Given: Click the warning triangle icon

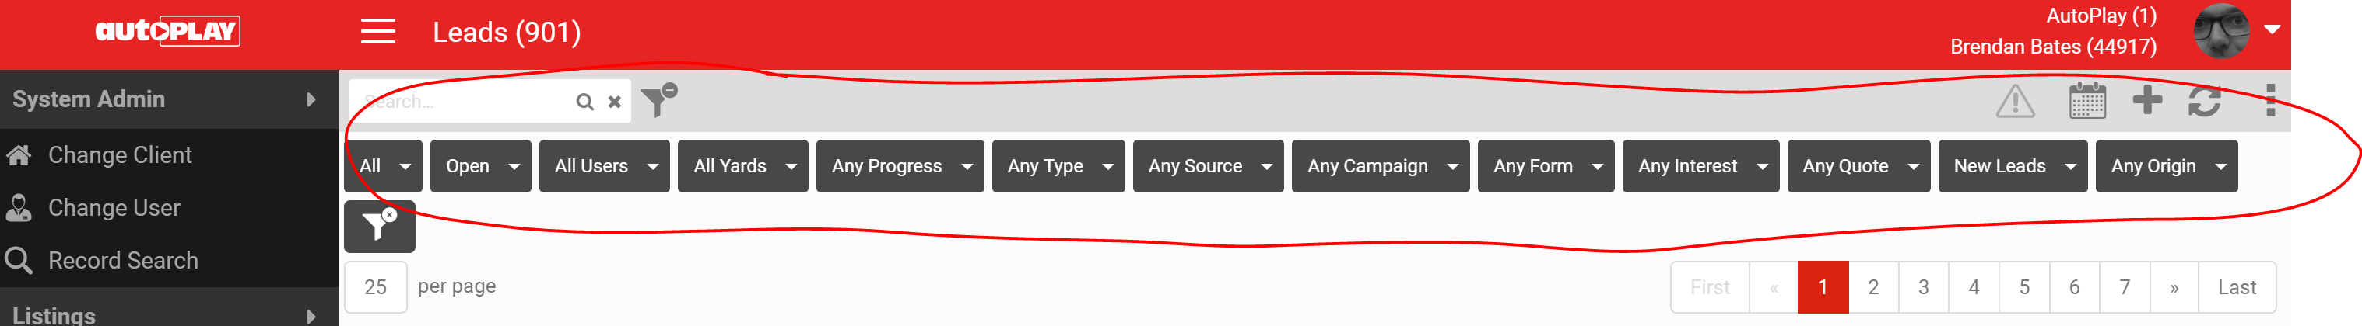Looking at the screenshot, I should (x=2016, y=101).
